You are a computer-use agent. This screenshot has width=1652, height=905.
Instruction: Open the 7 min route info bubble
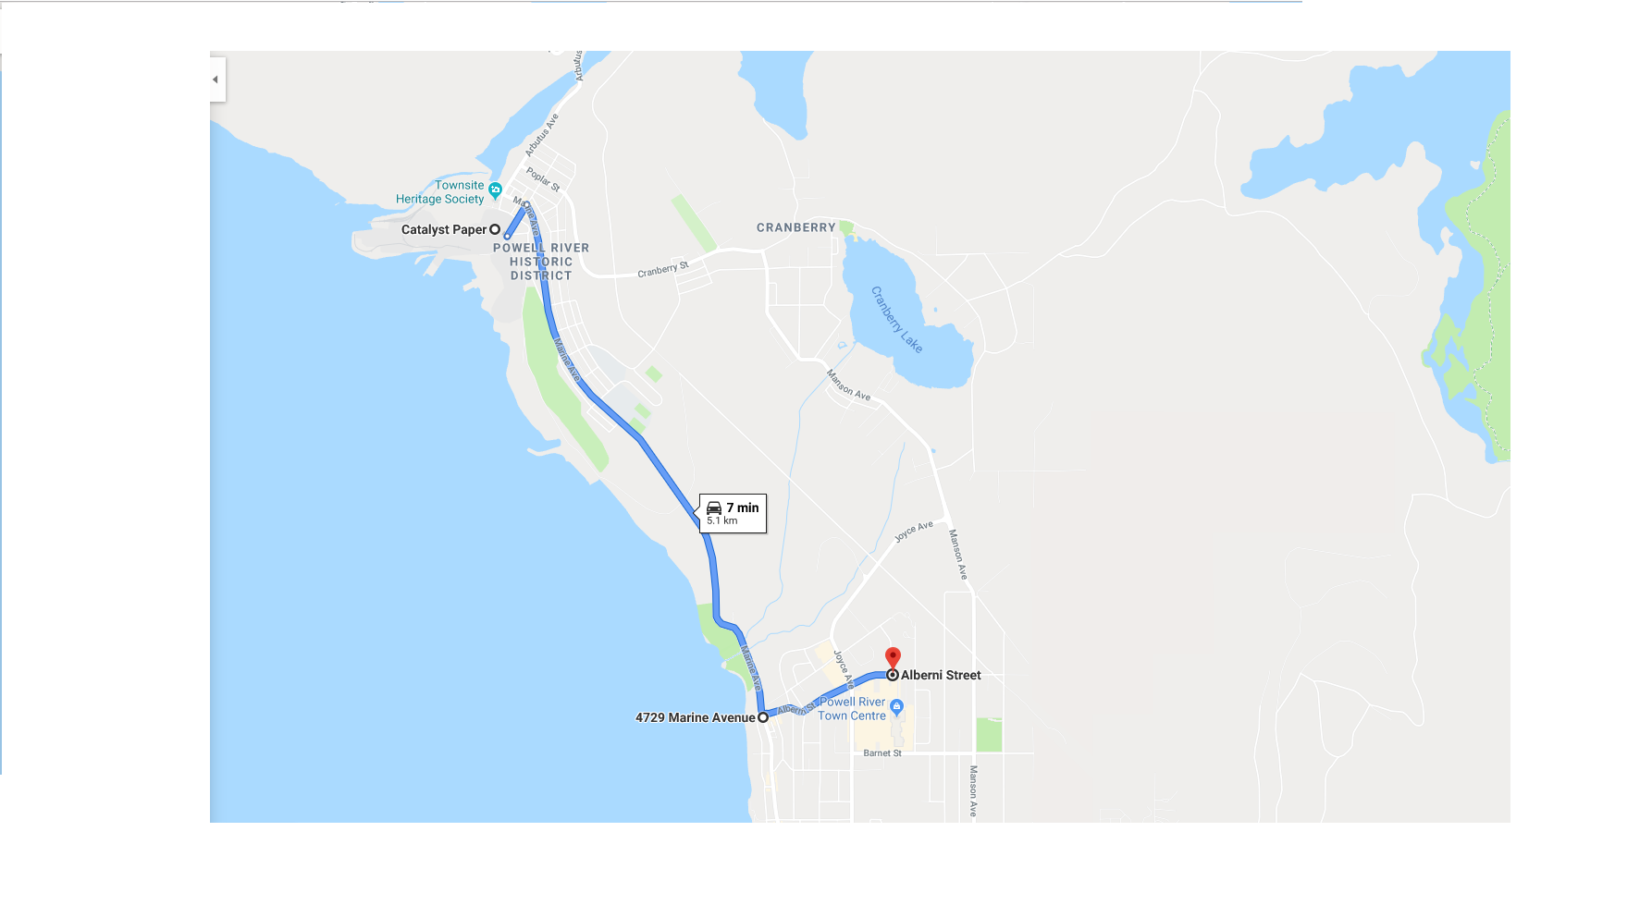coord(733,513)
